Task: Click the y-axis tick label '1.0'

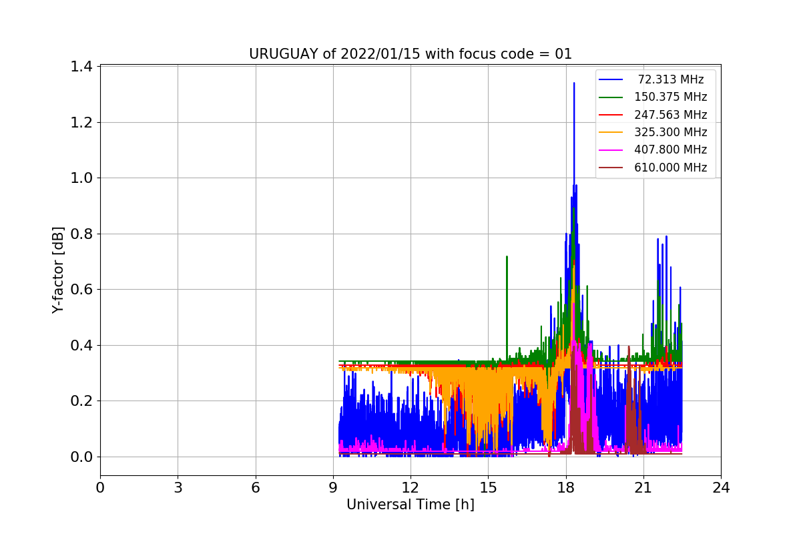Action: [x=82, y=178]
